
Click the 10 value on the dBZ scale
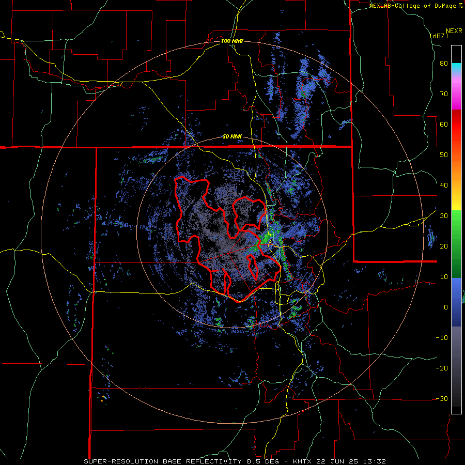pos(444,277)
